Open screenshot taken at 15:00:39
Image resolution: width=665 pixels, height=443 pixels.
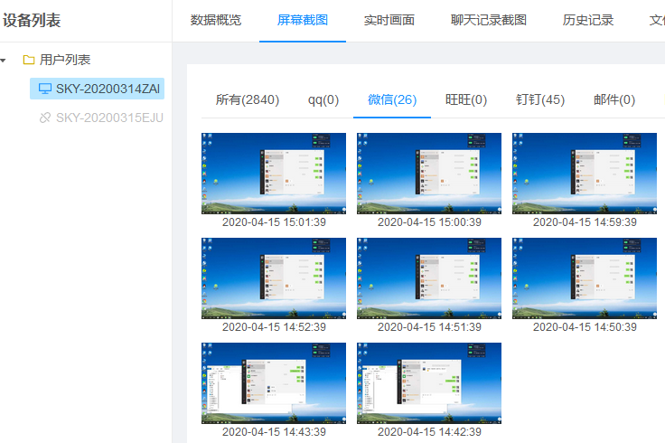(429, 174)
